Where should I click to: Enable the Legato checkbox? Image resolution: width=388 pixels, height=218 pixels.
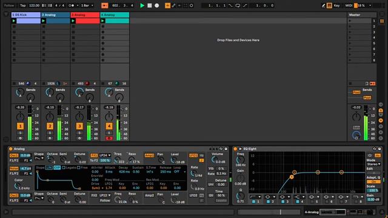(64, 168)
